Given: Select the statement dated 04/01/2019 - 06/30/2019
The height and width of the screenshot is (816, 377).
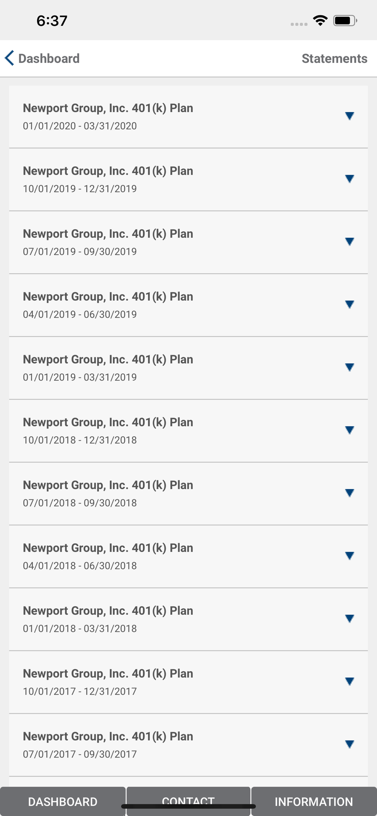Looking at the screenshot, I should [108, 305].
